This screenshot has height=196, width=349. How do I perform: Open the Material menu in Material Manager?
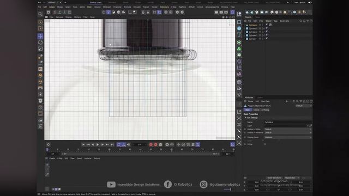[x=88, y=158]
